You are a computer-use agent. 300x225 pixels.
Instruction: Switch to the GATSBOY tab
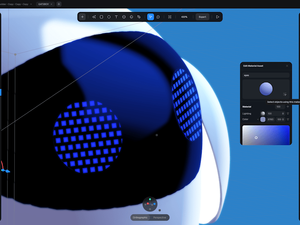click(43, 4)
